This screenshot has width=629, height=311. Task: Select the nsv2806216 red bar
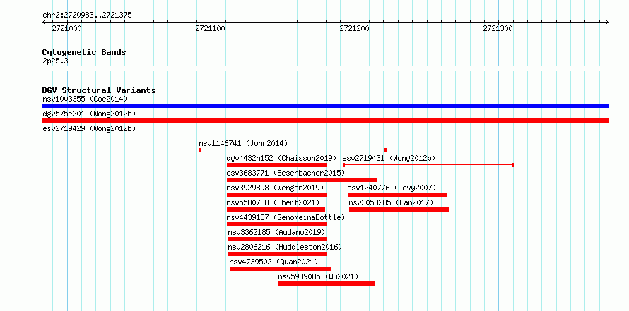pyautogui.click(x=277, y=254)
